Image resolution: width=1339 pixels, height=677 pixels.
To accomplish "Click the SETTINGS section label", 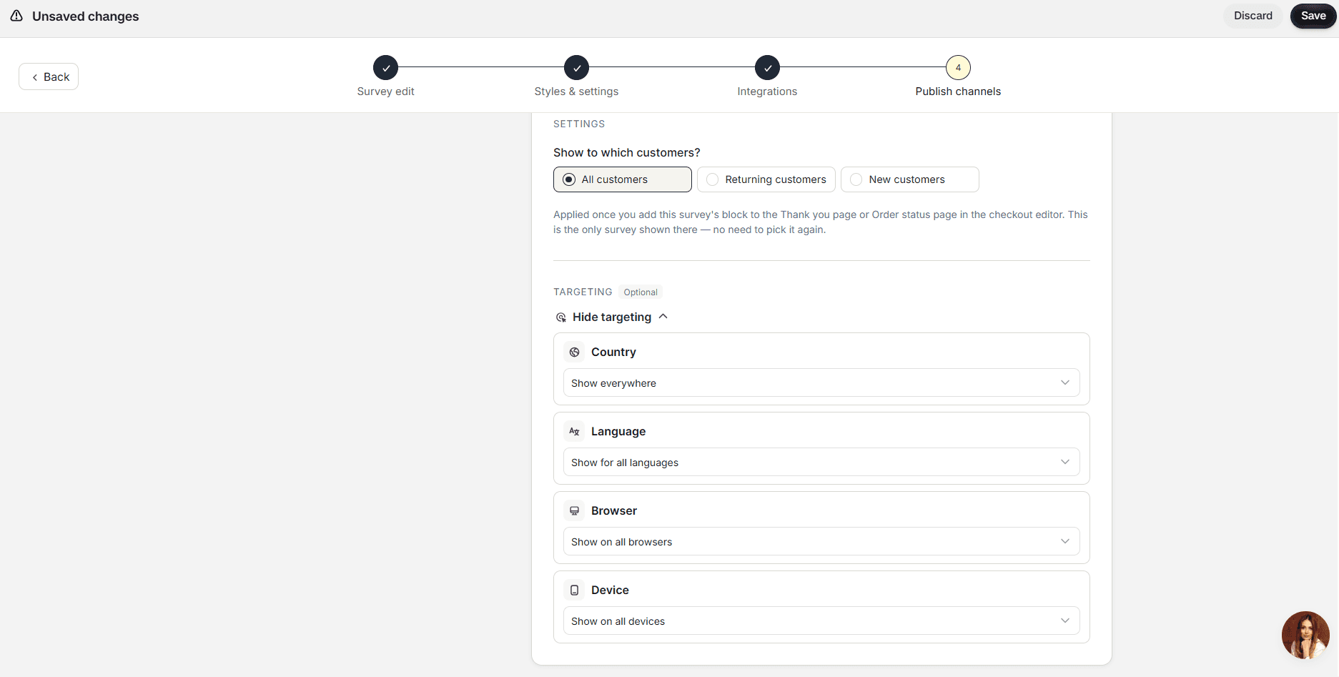I will [x=579, y=124].
